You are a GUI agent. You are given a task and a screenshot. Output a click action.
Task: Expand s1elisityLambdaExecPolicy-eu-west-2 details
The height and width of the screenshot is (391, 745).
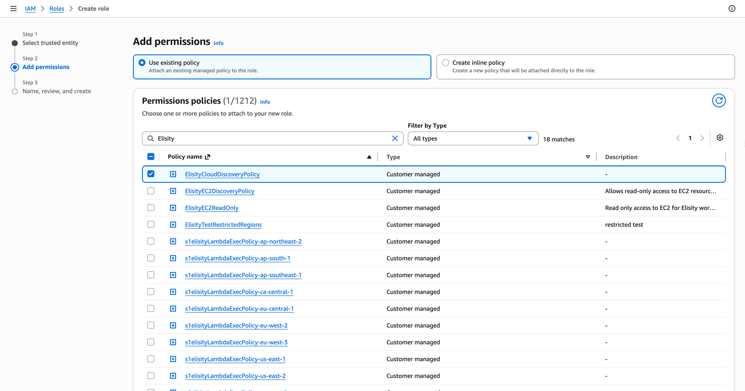[173, 325]
